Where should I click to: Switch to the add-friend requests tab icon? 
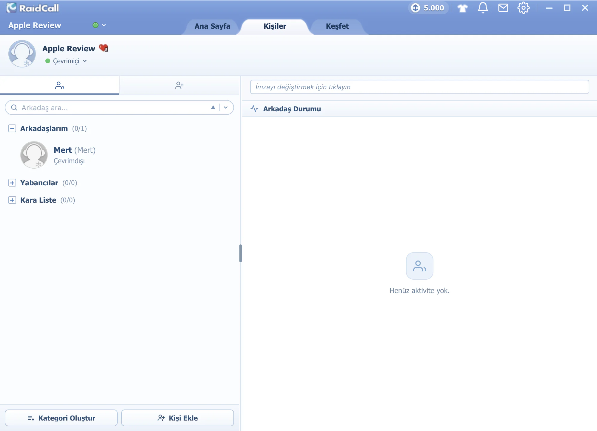tap(179, 86)
